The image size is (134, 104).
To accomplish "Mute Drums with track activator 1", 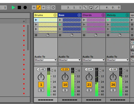I will pos(41,85).
